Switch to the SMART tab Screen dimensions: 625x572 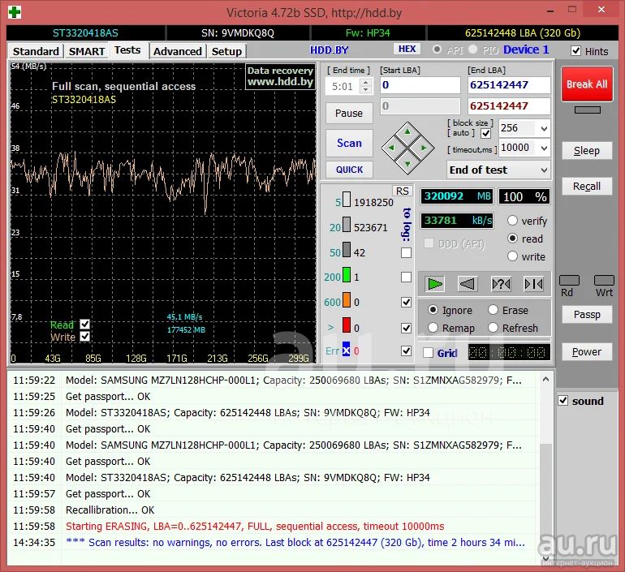coord(86,51)
